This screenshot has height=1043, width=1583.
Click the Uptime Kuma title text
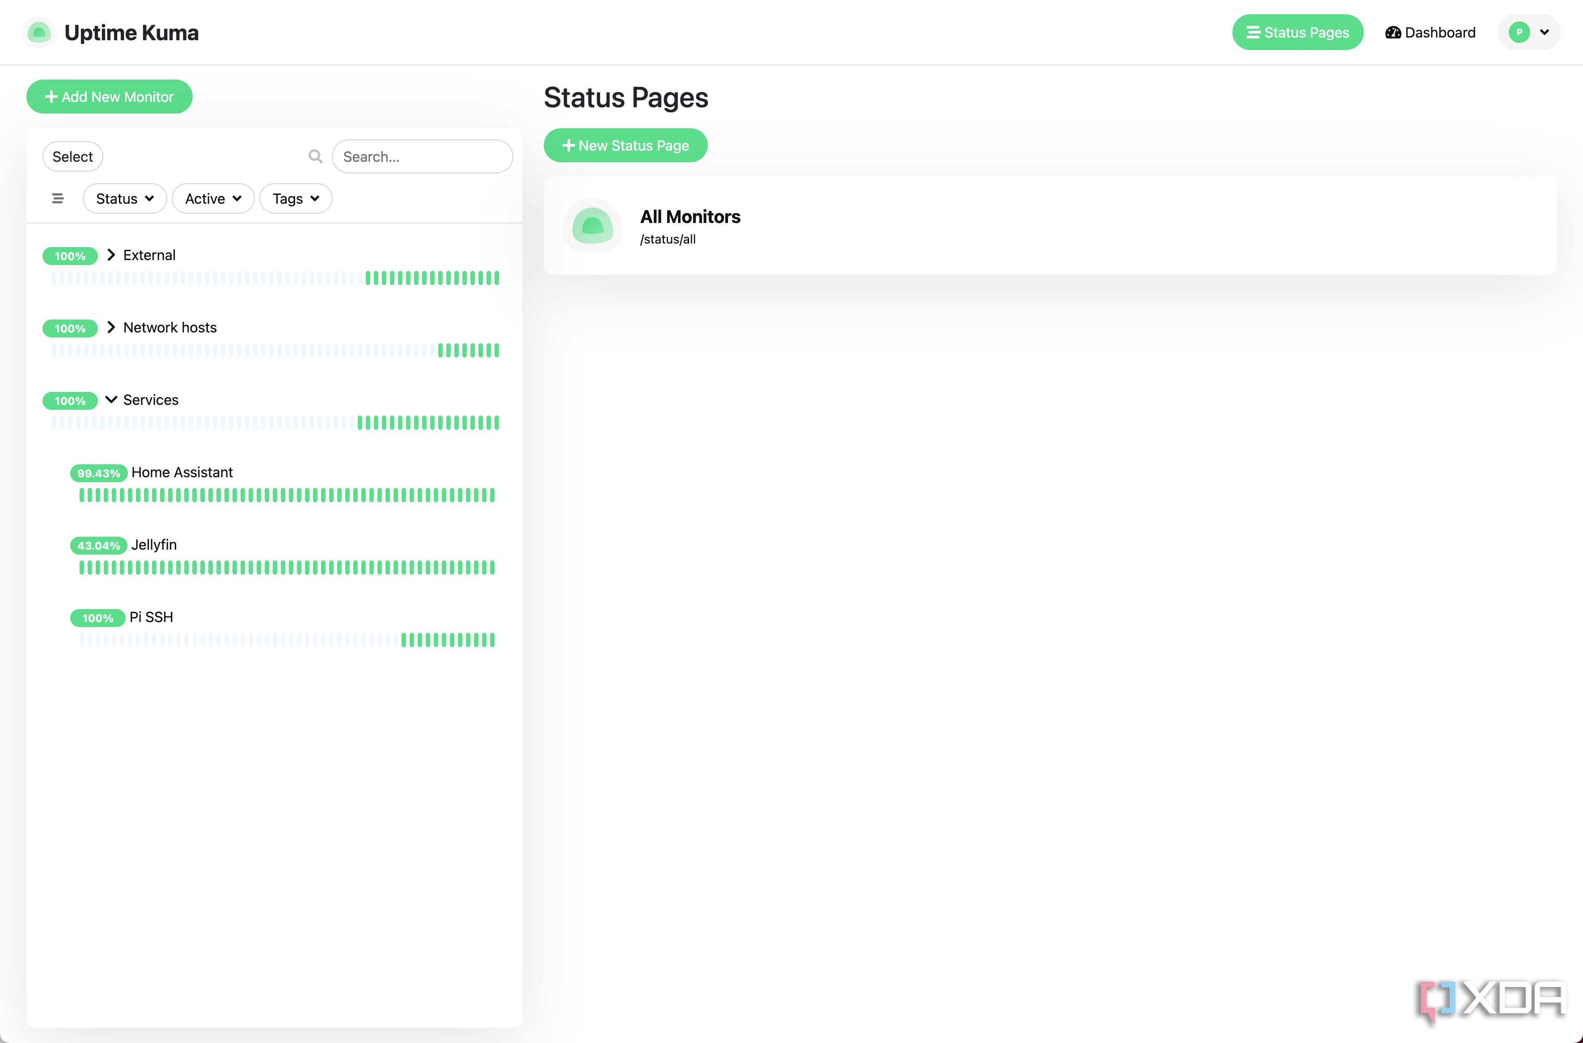(131, 33)
